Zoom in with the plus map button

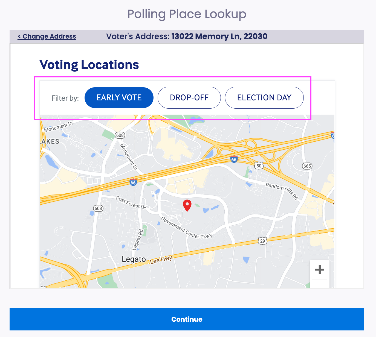point(320,270)
